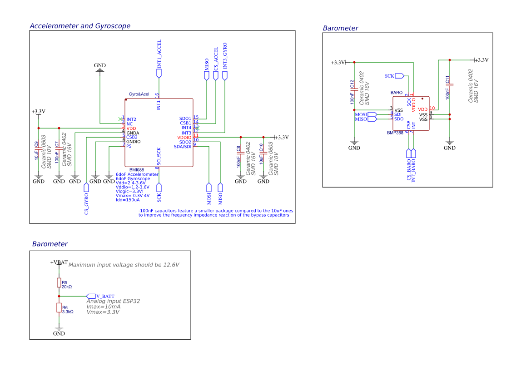Select the GNDIO pin name on BMI088
531x376 pixels.
(x=134, y=142)
